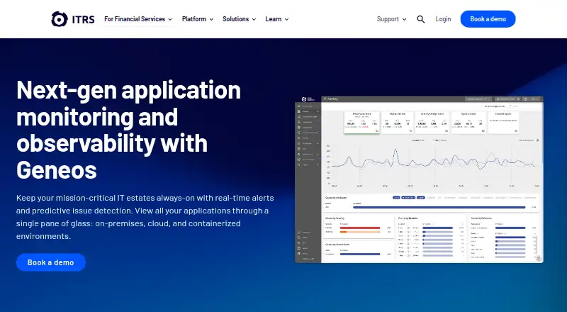The image size is (567, 312).
Task: Open the search magnifier icon
Action: (420, 19)
